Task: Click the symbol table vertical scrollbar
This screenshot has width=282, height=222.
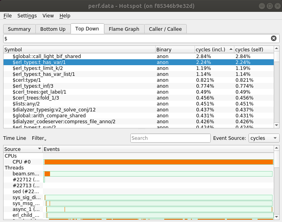Action: coord(276,87)
